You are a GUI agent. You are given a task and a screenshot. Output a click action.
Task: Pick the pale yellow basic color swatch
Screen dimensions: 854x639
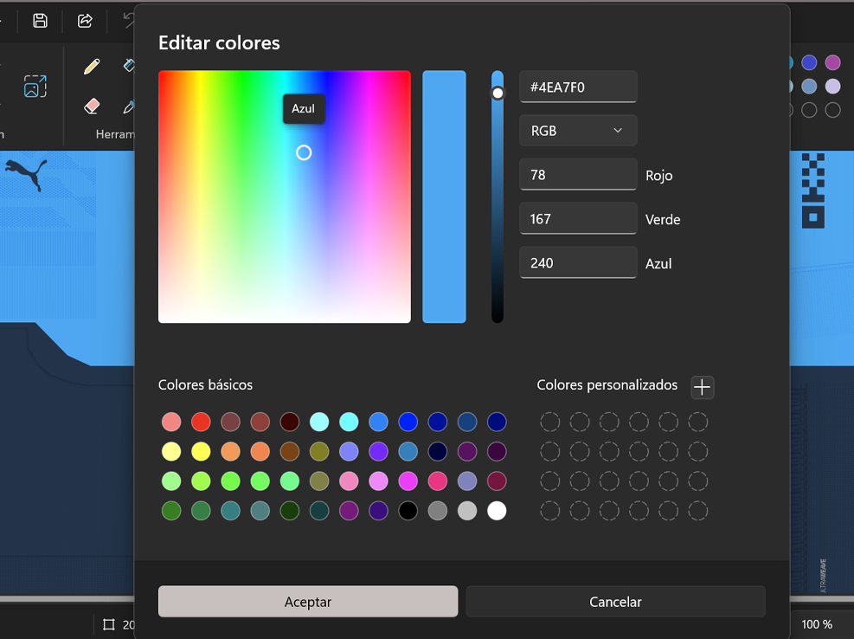click(x=171, y=451)
